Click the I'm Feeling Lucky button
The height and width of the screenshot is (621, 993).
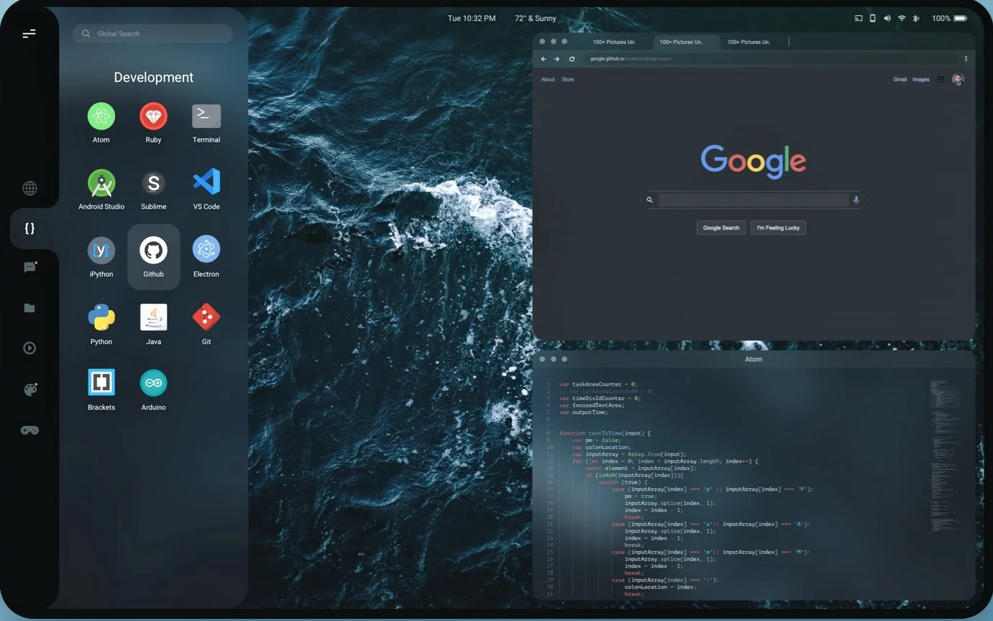pyautogui.click(x=779, y=227)
